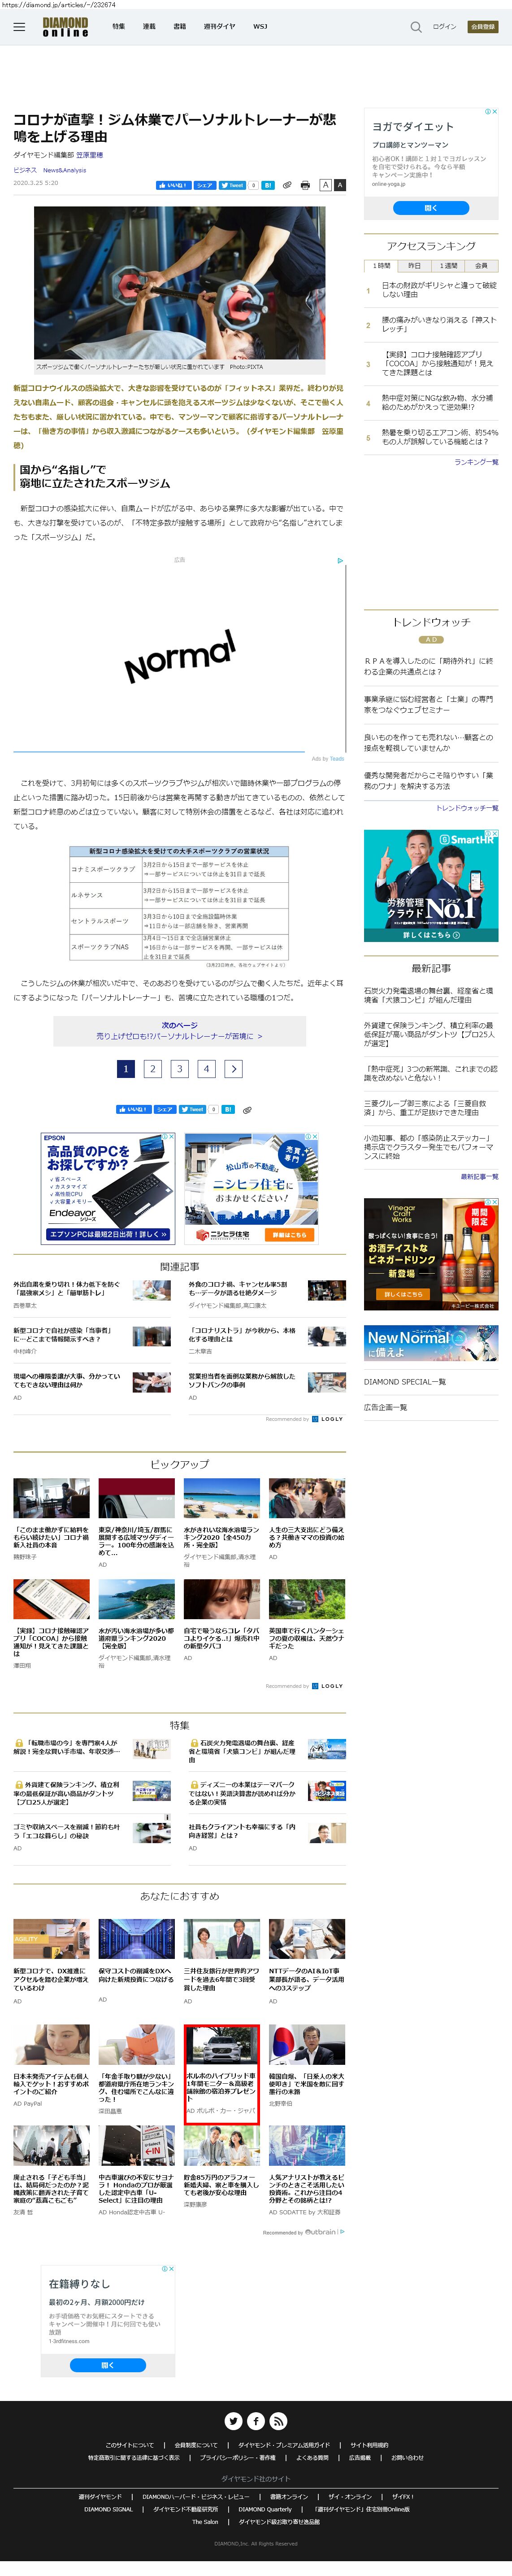Open latest article 小池知事、都の感染防止ステッカー

click(x=428, y=1147)
